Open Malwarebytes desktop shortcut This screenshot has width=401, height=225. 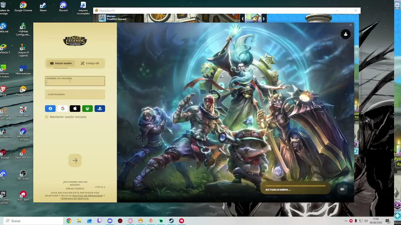(23, 70)
